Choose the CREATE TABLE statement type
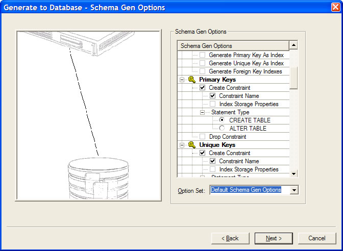Screen dimensions: 343x251 tap(222, 120)
